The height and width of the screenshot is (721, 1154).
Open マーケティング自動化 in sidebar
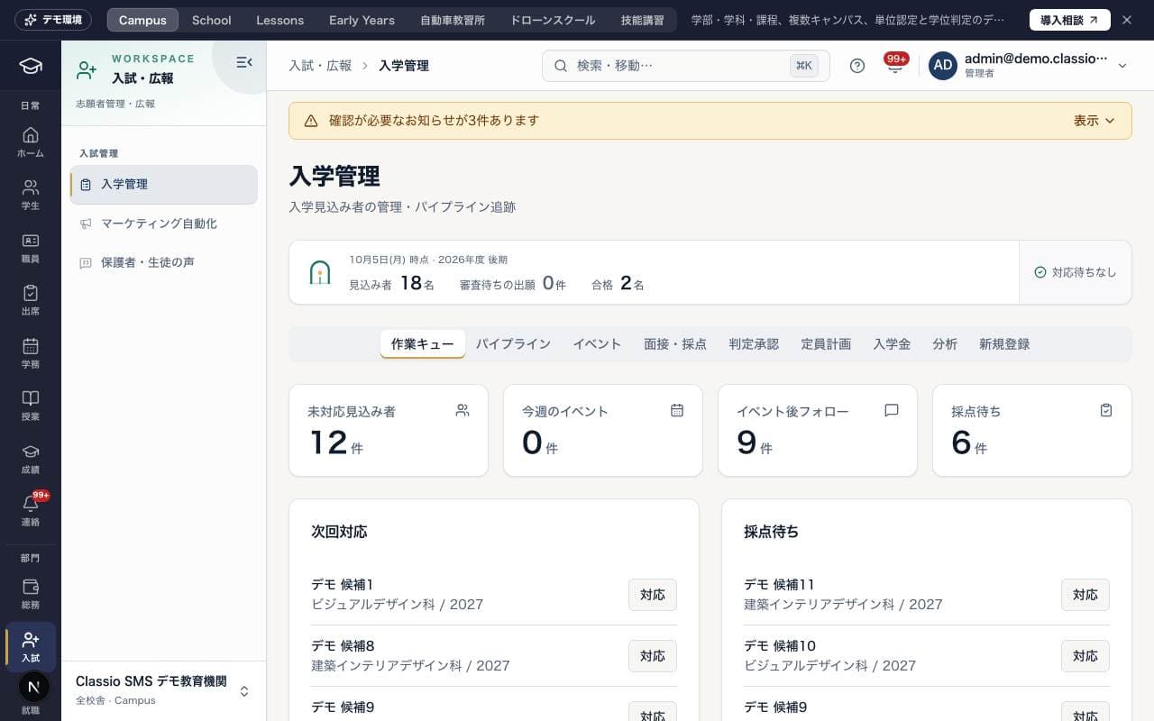point(163,224)
